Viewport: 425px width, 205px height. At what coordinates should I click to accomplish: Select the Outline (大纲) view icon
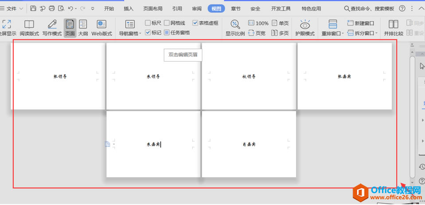click(83, 28)
